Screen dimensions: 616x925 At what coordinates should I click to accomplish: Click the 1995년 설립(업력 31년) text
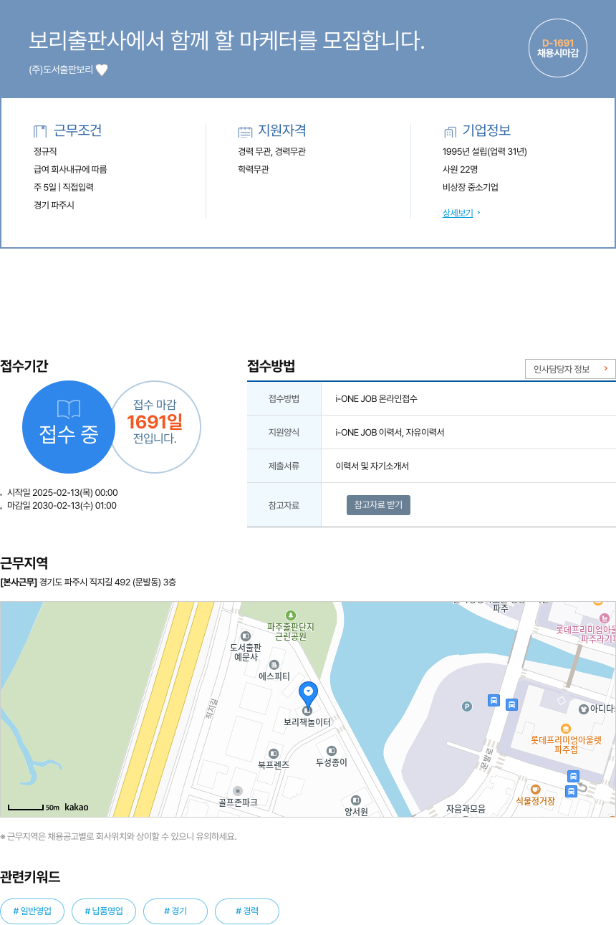point(485,151)
